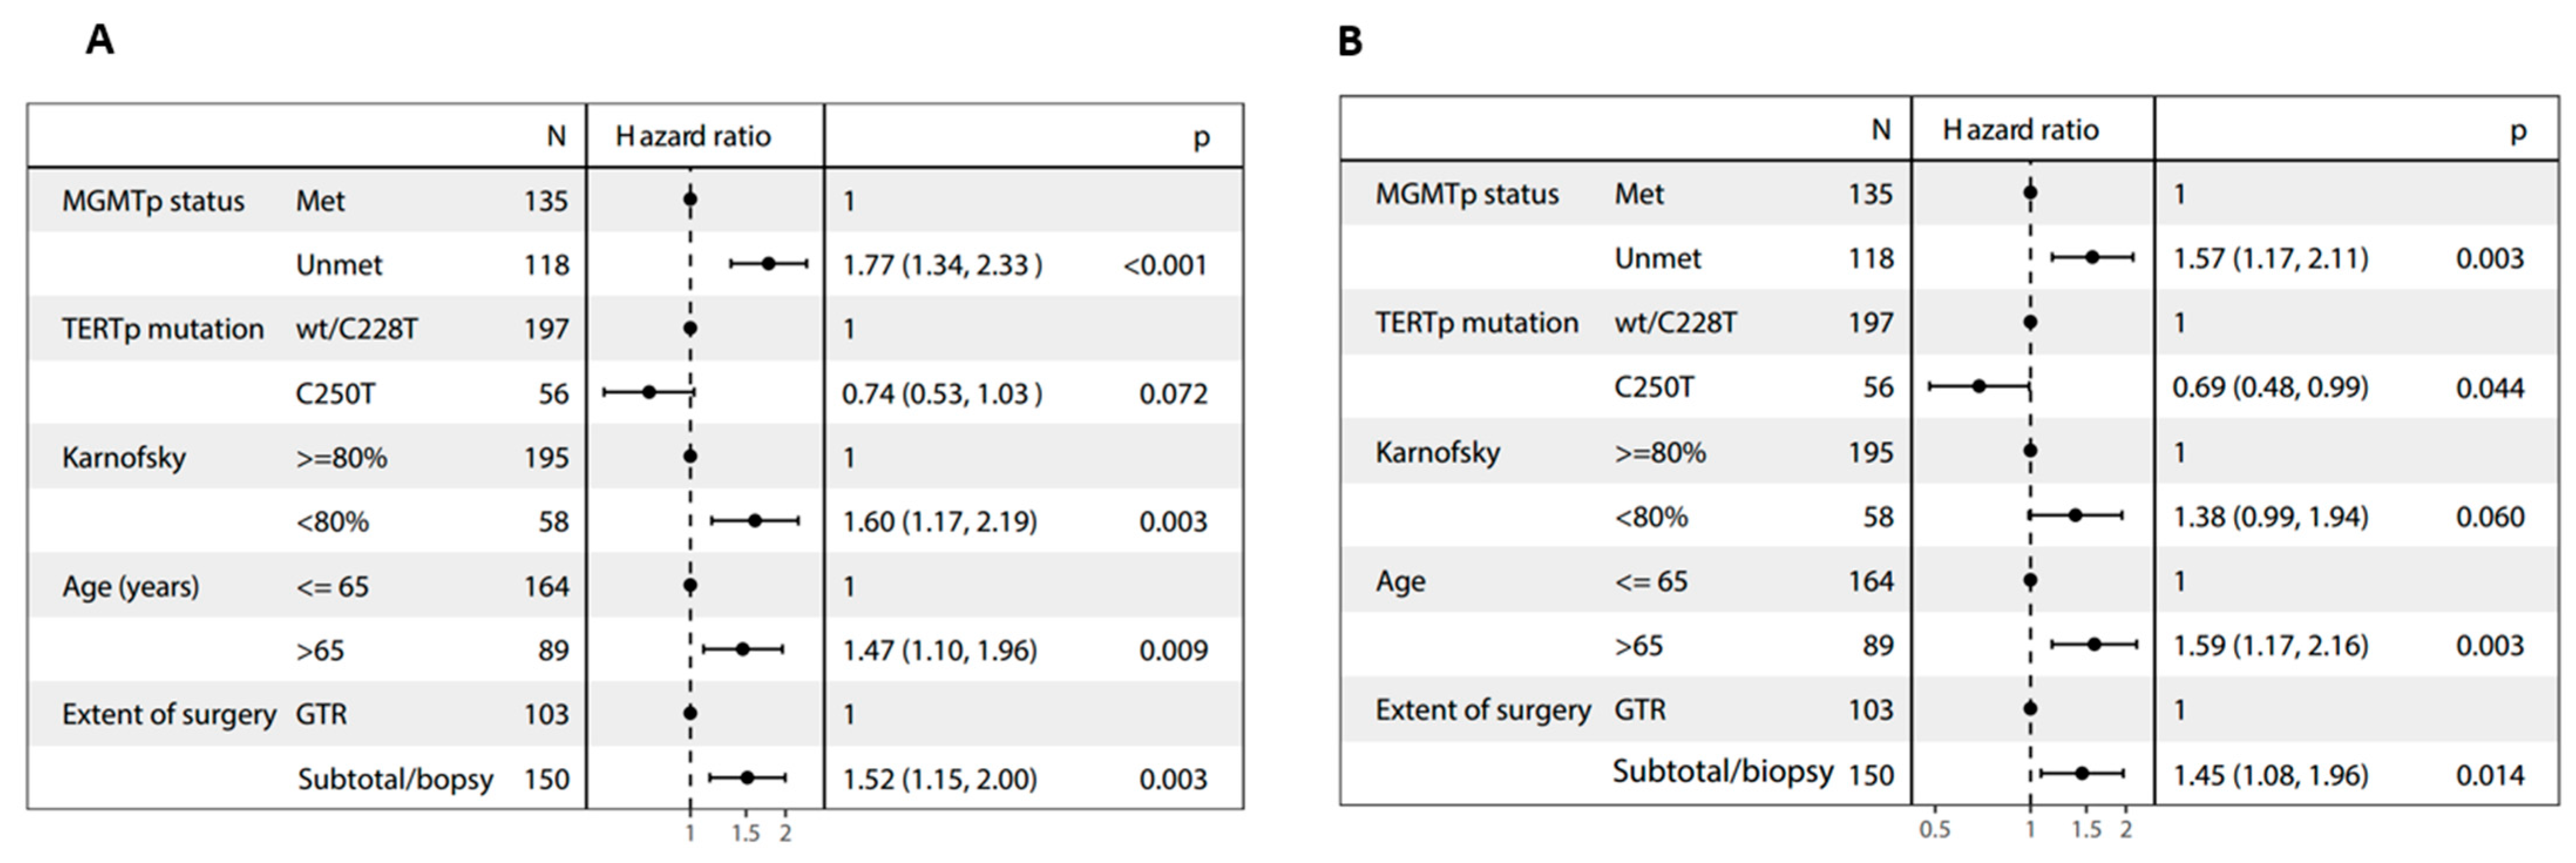The height and width of the screenshot is (863, 2576).
Task: Select the Hazard ratio header in panel A
Action: (693, 136)
